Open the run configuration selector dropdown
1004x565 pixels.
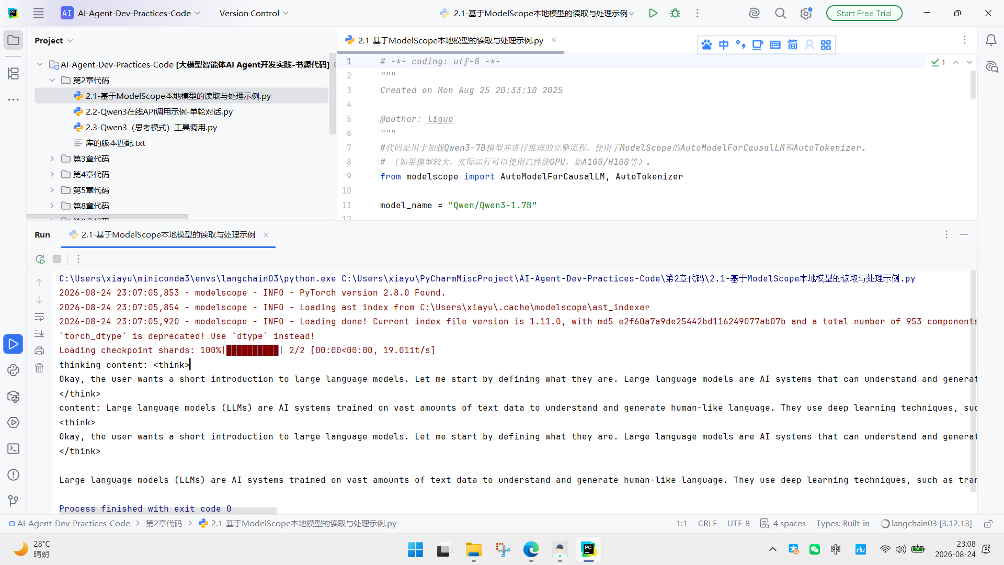tap(537, 13)
